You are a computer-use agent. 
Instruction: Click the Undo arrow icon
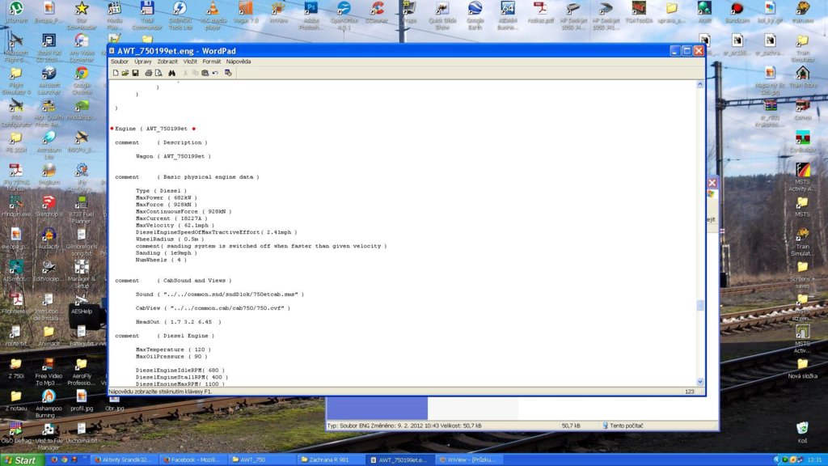pos(215,73)
